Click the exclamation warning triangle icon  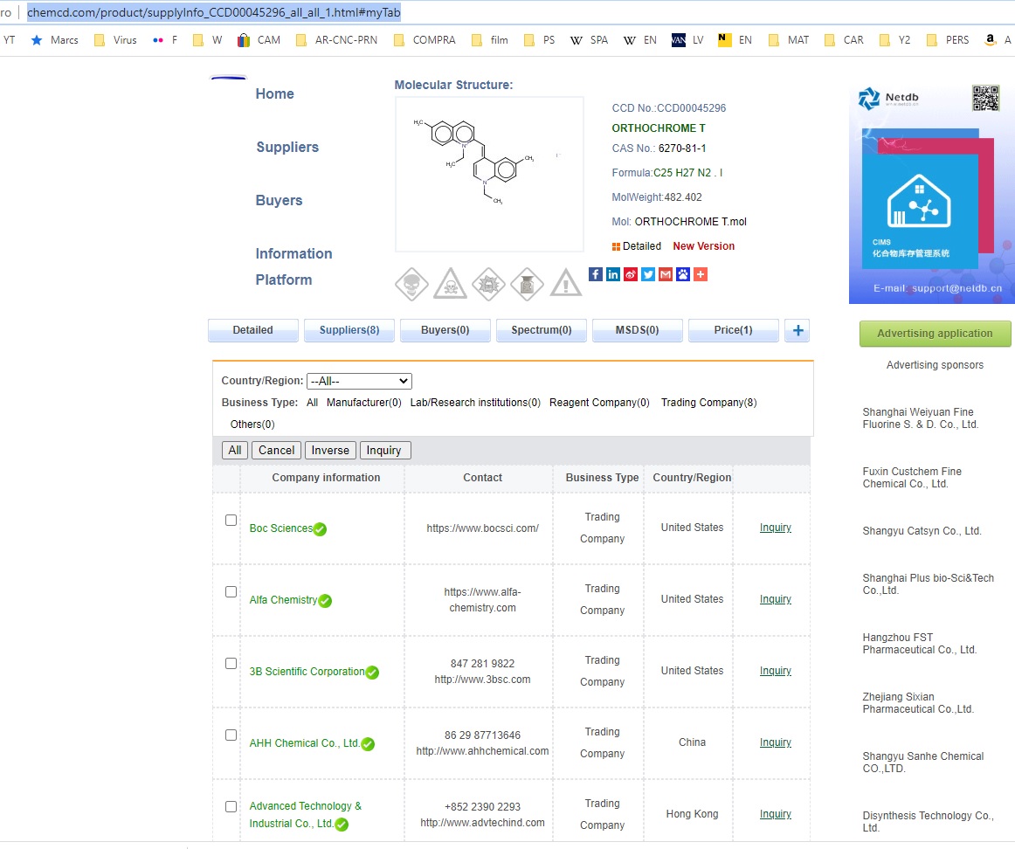[566, 283]
